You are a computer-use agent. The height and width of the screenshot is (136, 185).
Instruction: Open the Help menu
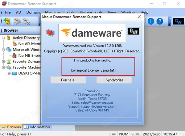144,12
